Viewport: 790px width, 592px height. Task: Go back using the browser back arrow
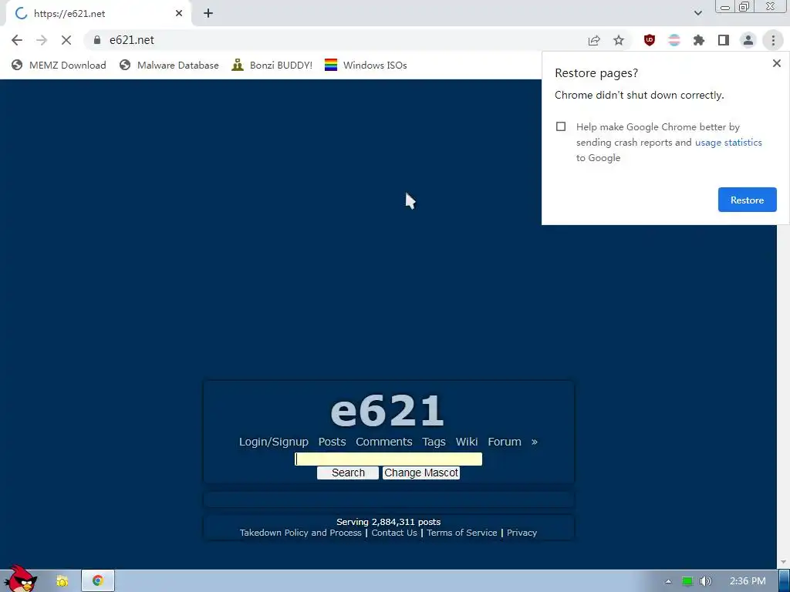[17, 40]
